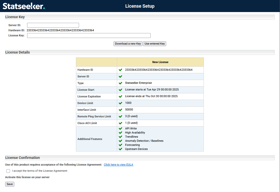Click the green checkmark in Server ID row

120,76
